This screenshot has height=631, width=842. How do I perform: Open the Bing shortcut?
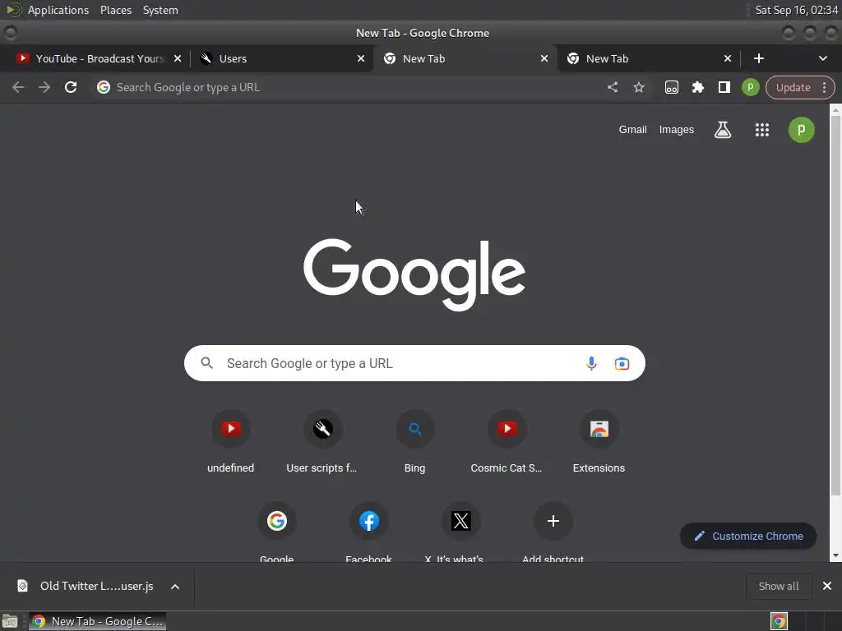(x=414, y=442)
